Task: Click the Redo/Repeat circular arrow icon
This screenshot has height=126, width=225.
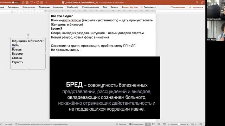Action: coord(38,2)
